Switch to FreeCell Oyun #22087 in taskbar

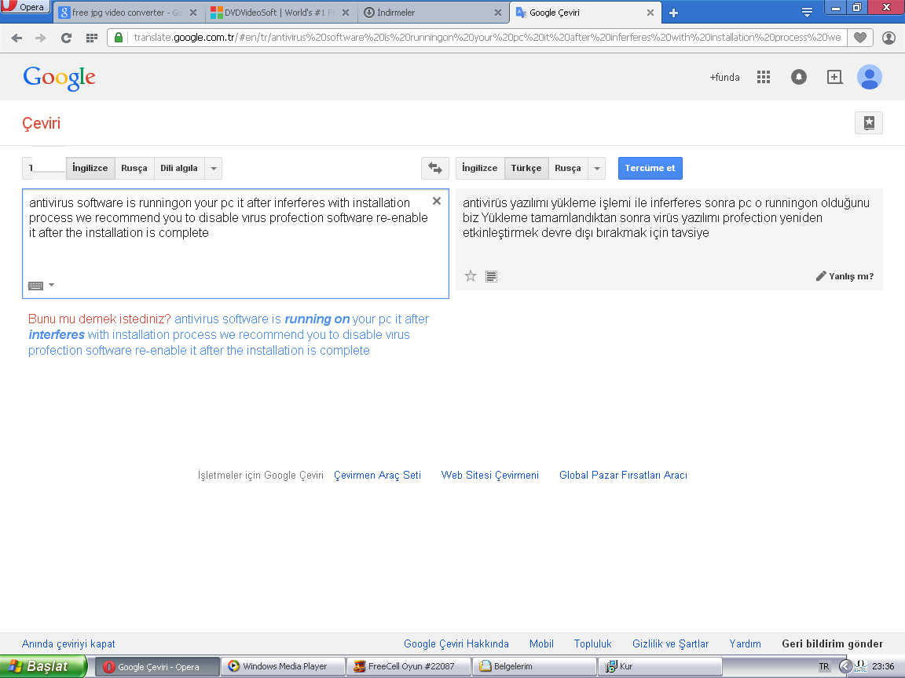point(409,666)
